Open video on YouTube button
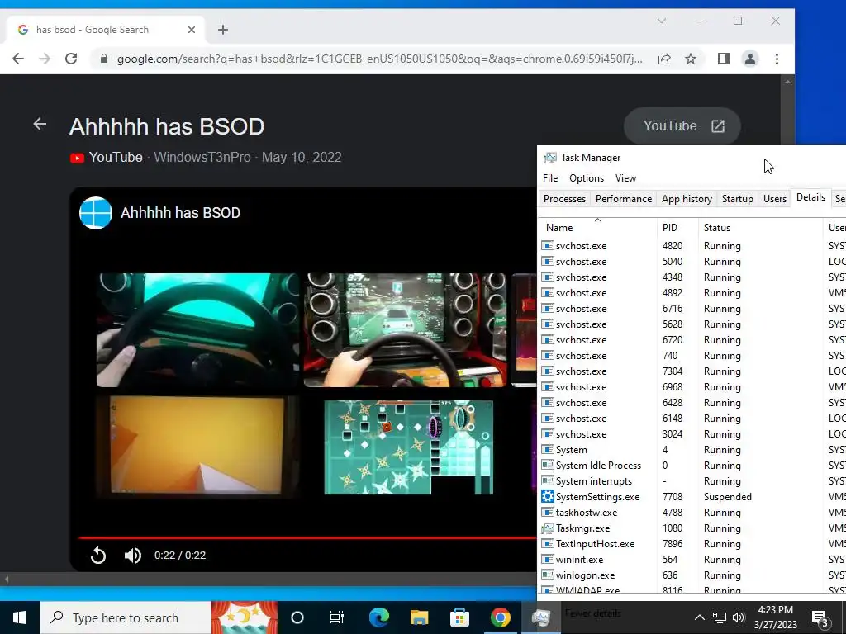Image resolution: width=846 pixels, height=634 pixels. tap(682, 126)
